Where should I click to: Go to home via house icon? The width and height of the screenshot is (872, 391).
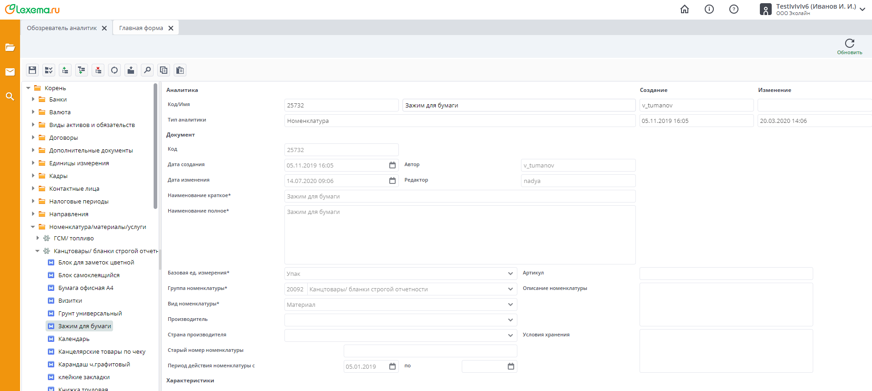pos(685,9)
